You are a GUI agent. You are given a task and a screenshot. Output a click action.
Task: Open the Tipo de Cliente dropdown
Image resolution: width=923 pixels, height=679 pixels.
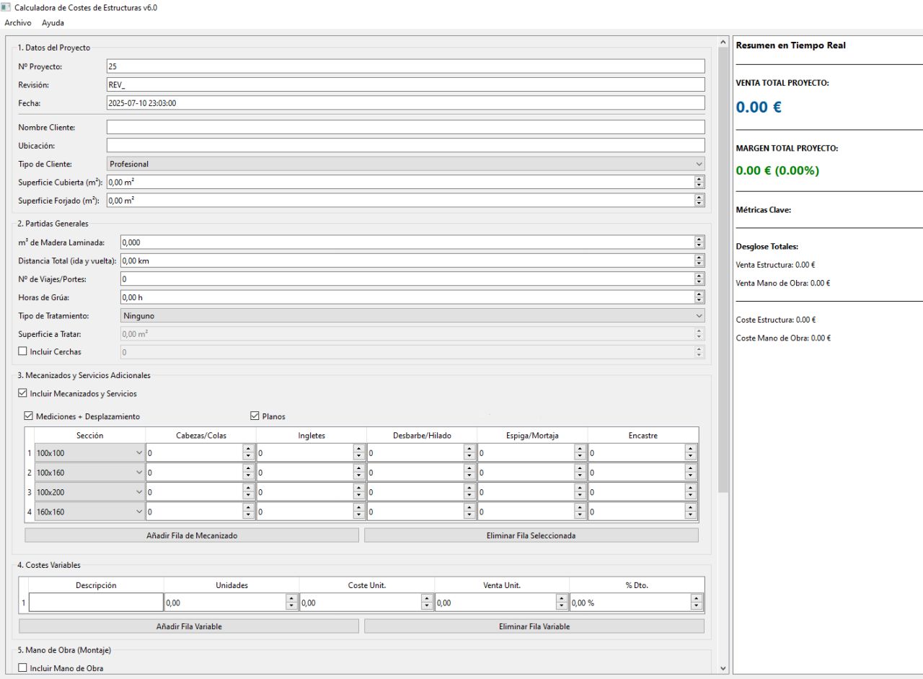(405, 164)
